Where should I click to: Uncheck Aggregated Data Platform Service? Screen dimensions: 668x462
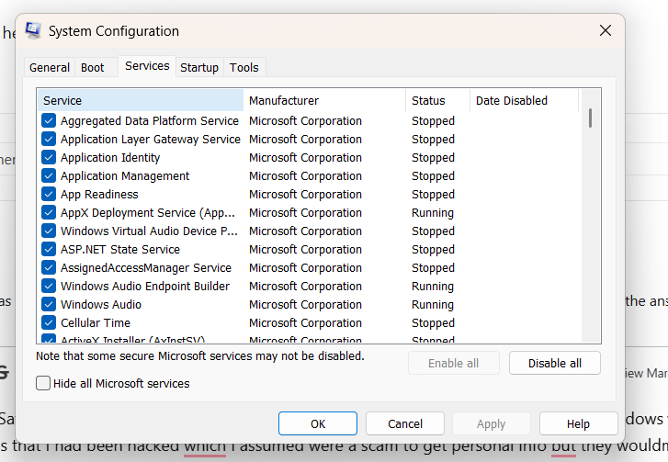(x=49, y=121)
